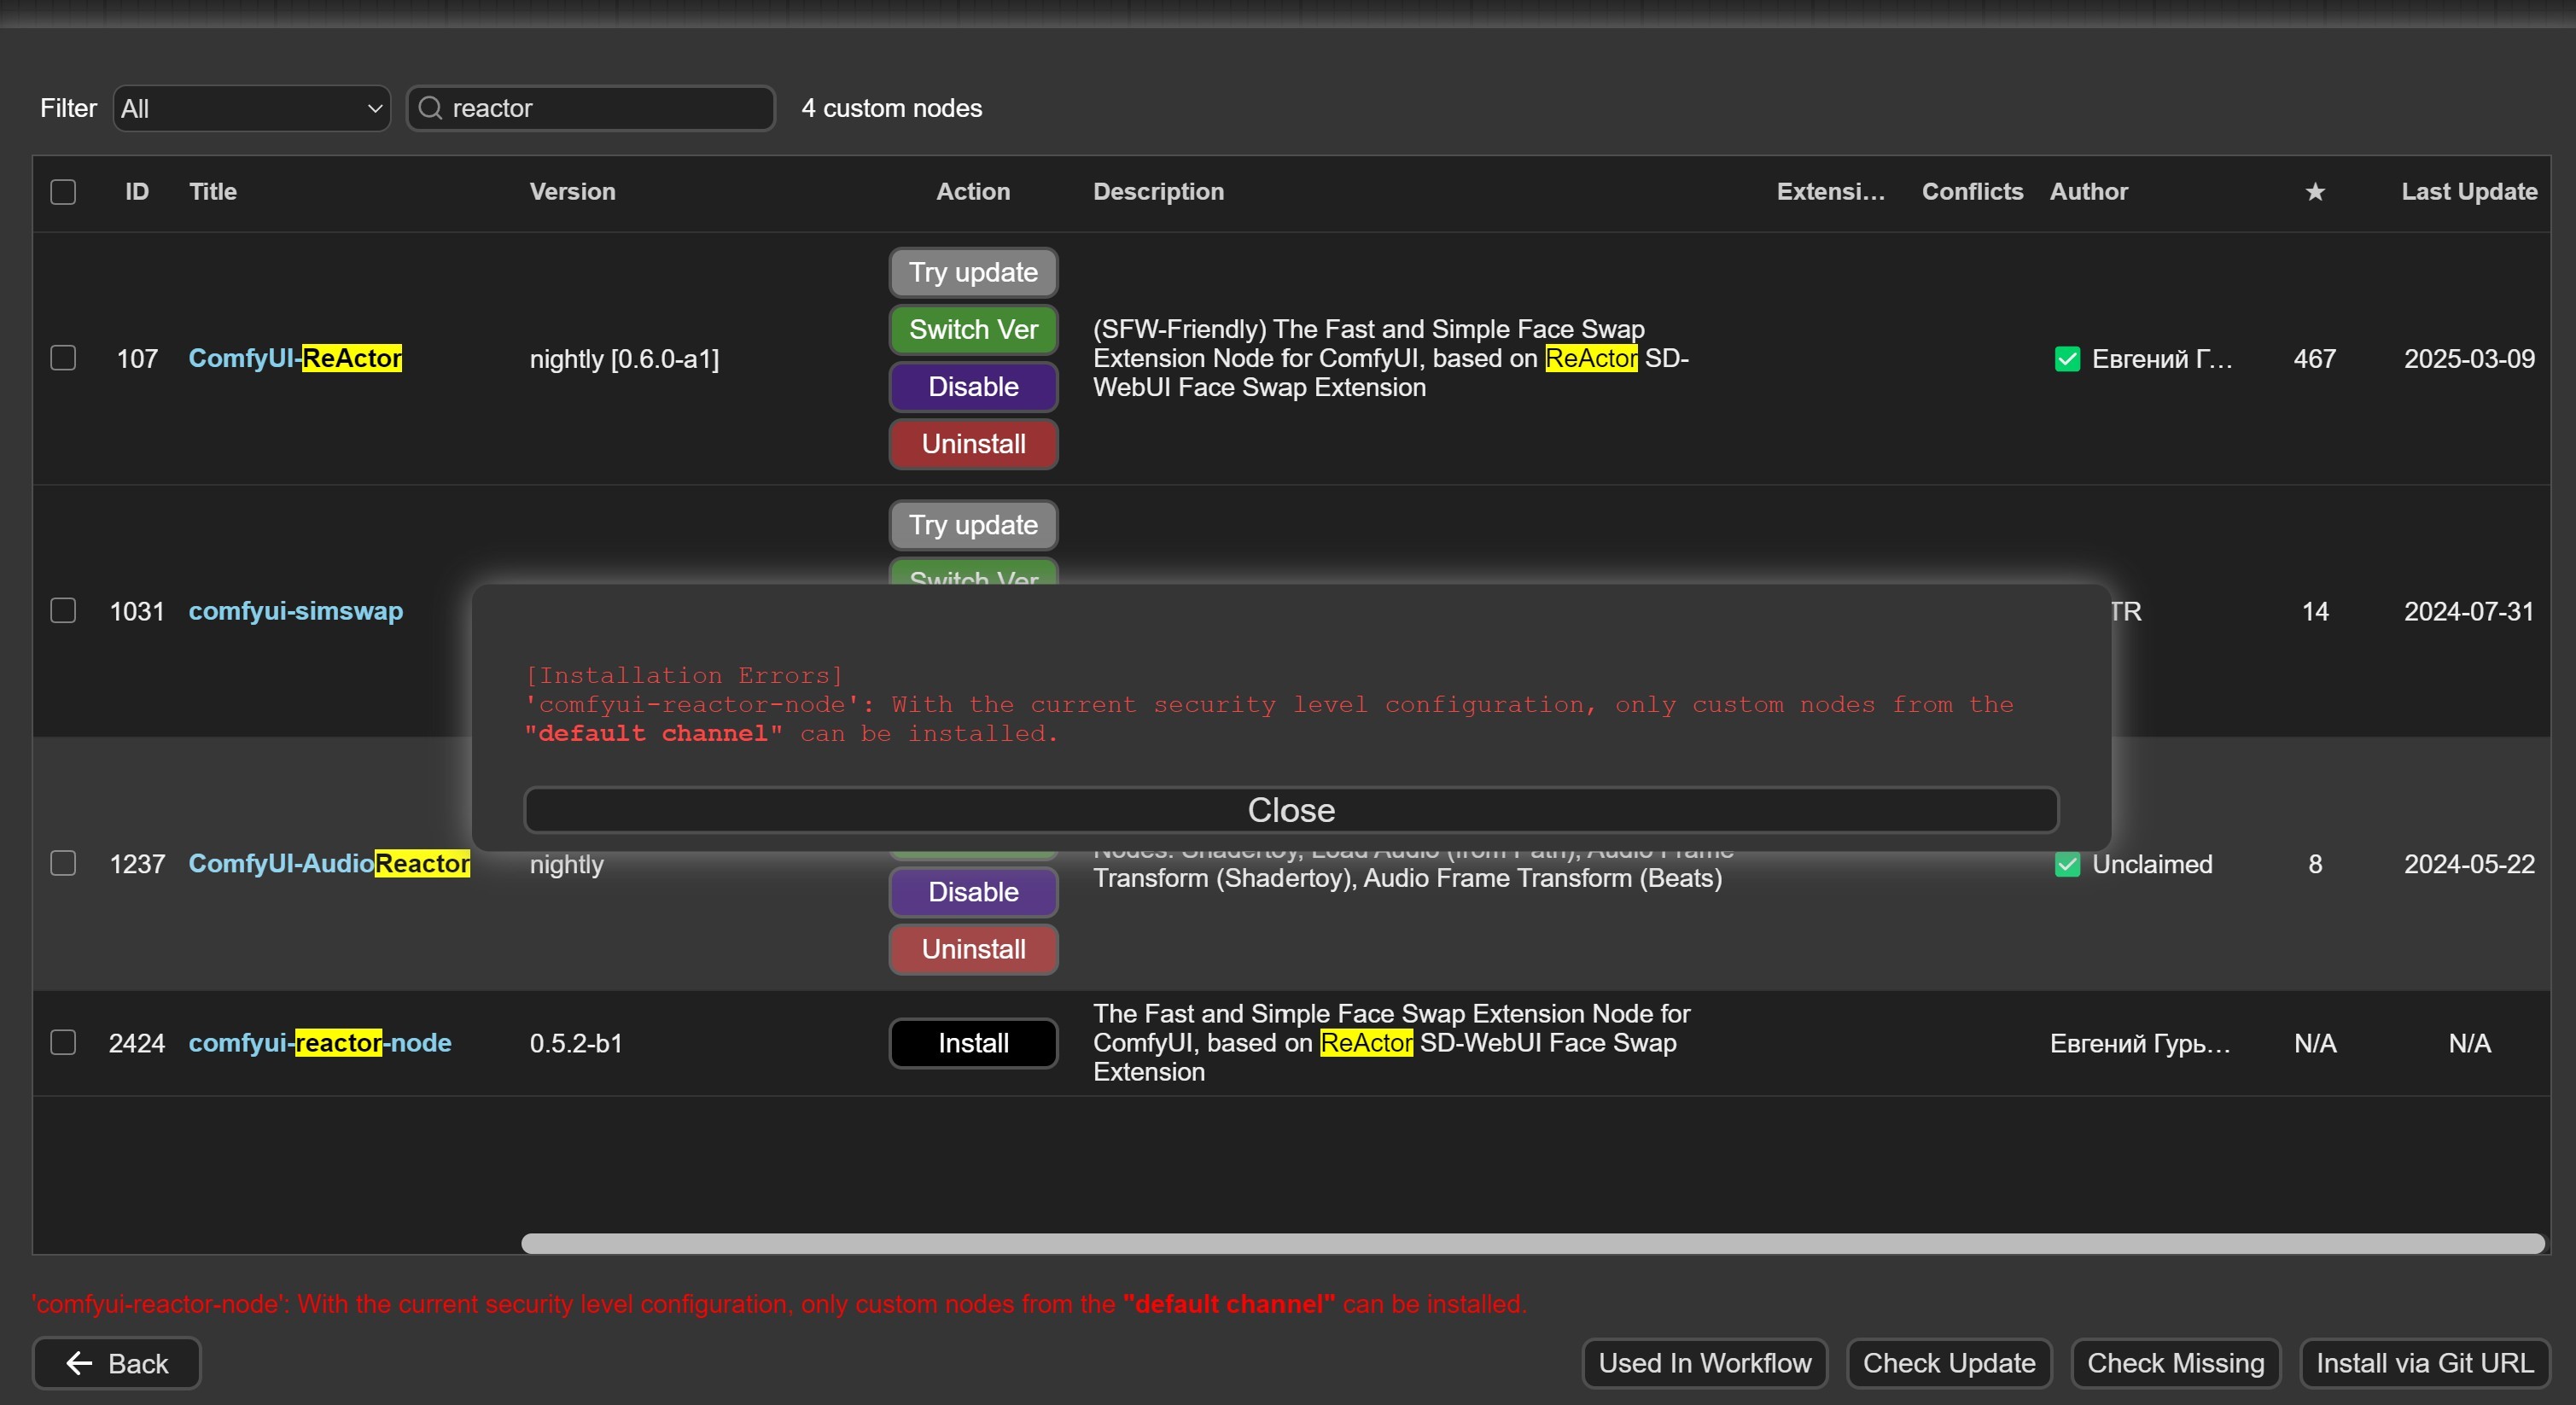Toggle the select-all checkbox in the table header
The width and height of the screenshot is (2576, 1405).
coord(63,192)
